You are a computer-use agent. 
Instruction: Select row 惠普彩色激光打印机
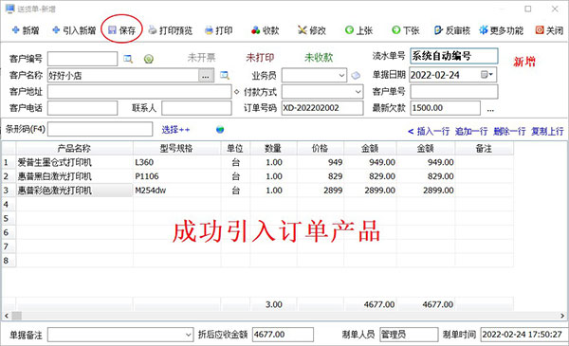74,191
